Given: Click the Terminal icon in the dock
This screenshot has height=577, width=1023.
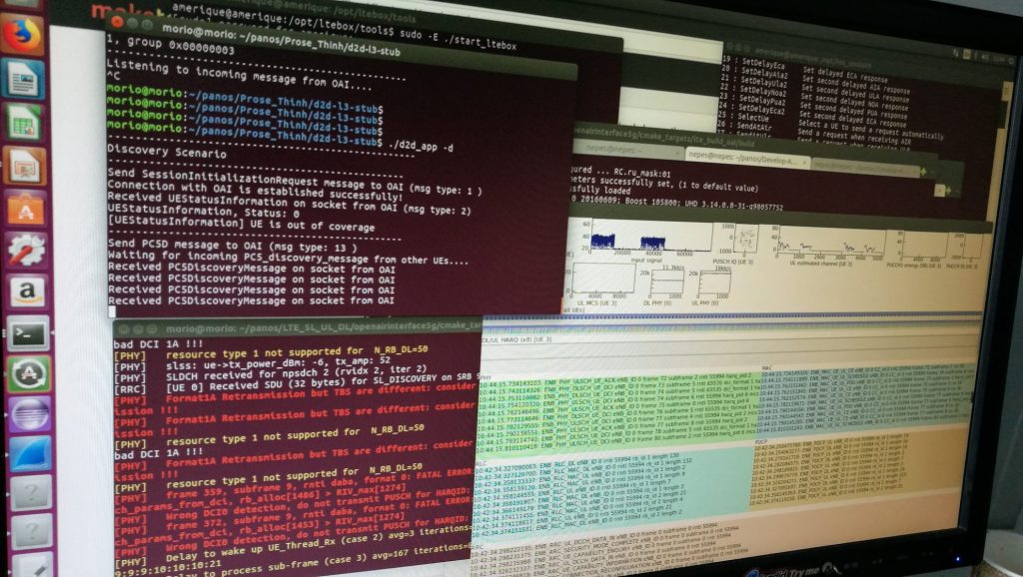Looking at the screenshot, I should coord(28,333).
